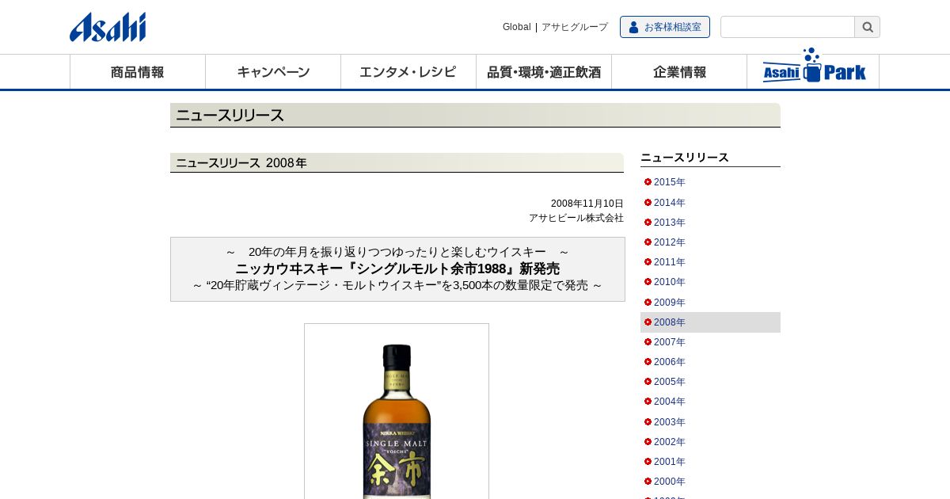
Task: Click the red bullet beside 2015年
Action: coord(648,182)
